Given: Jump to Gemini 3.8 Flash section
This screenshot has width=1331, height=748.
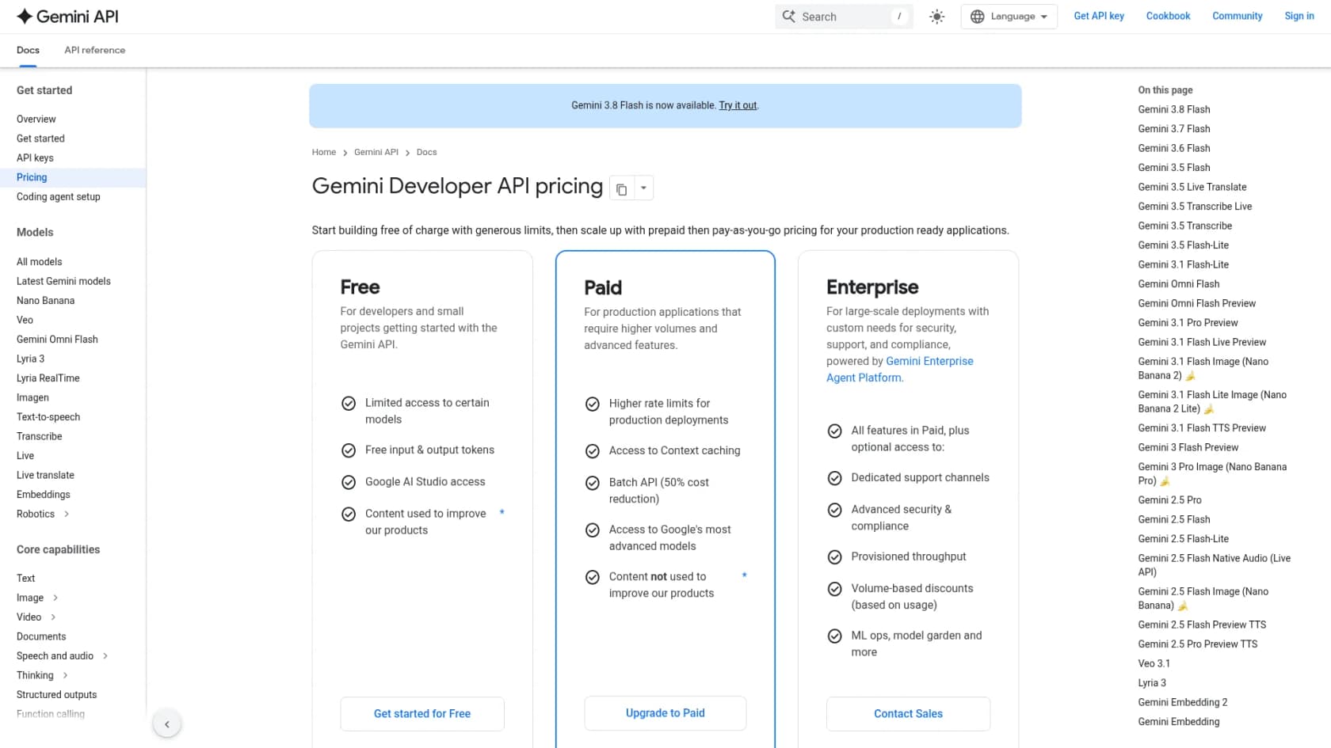Looking at the screenshot, I should coord(1174,109).
